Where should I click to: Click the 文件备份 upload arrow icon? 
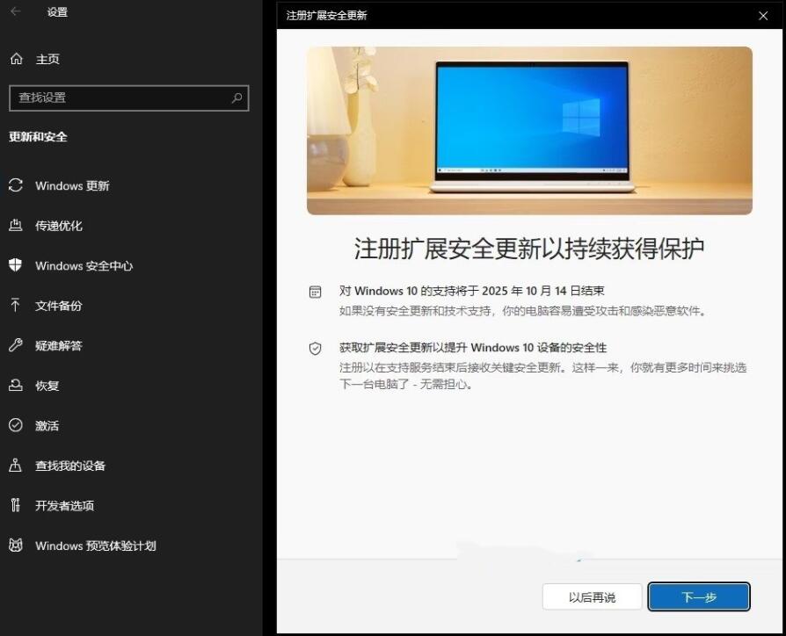point(16,305)
